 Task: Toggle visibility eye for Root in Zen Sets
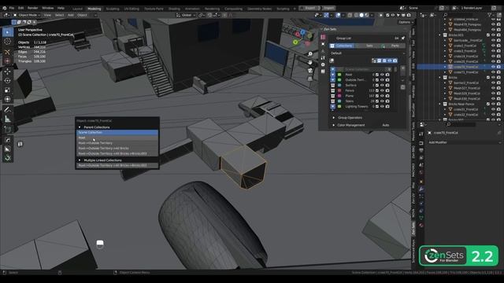[382, 75]
